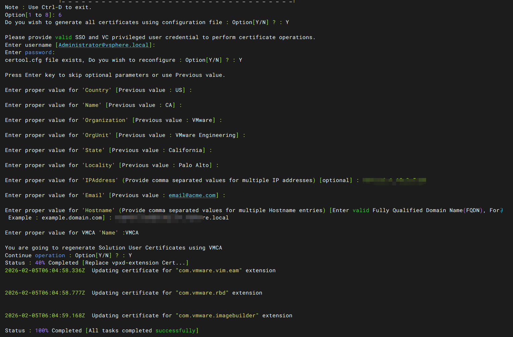
Task: Select the 'OrgUnit' parameter label
Action: point(97,135)
